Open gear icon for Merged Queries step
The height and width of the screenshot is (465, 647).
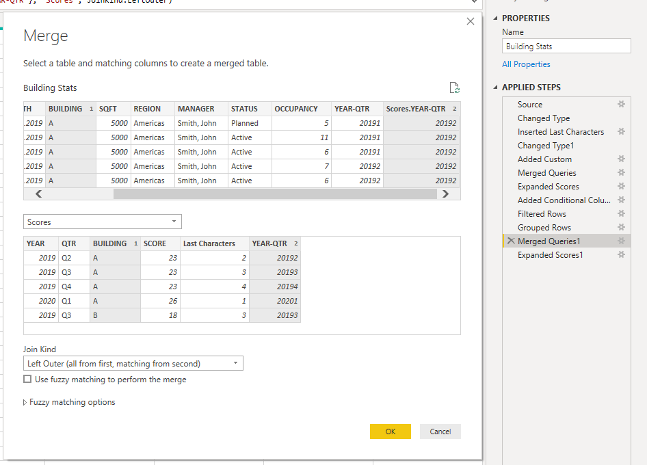tap(621, 172)
